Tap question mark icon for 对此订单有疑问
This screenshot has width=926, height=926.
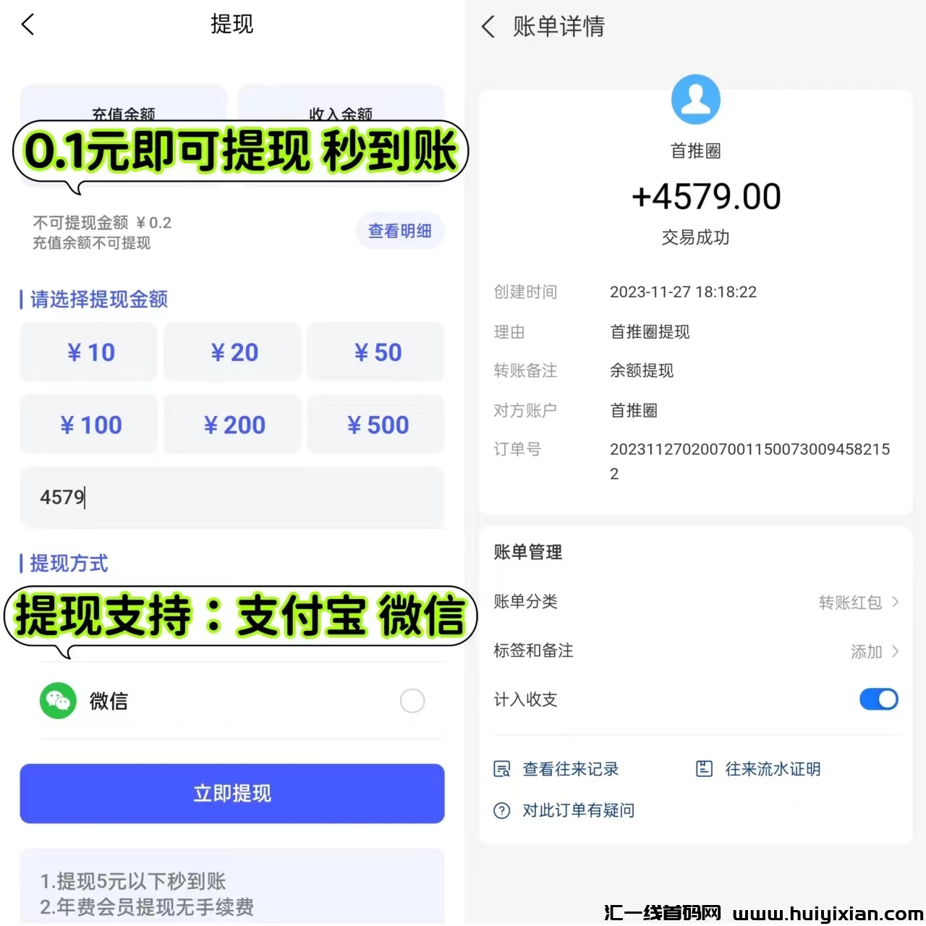click(501, 810)
